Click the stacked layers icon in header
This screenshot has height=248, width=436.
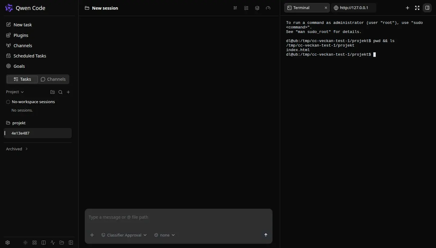coord(257,8)
